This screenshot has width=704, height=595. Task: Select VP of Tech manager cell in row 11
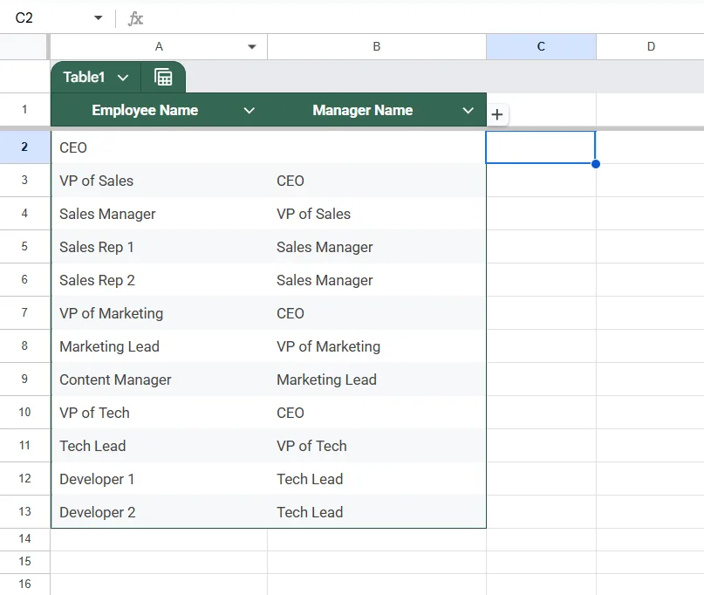[x=377, y=446]
